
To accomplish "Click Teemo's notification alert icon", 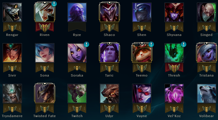I will click(151, 44).
